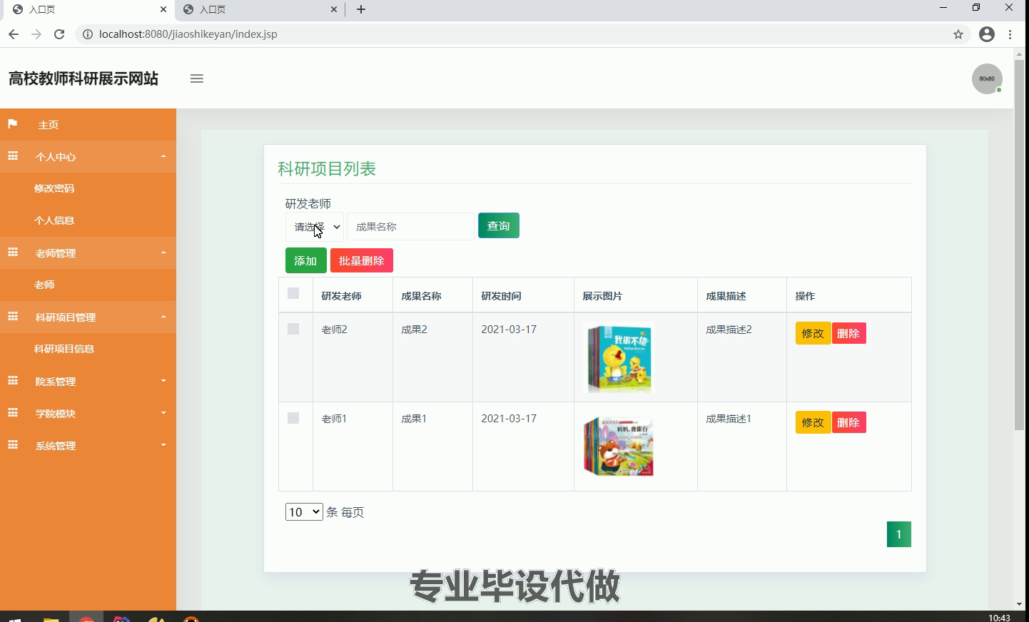This screenshot has width=1029, height=622.
Task: Click 删除 for the 成果2 row
Action: click(848, 333)
